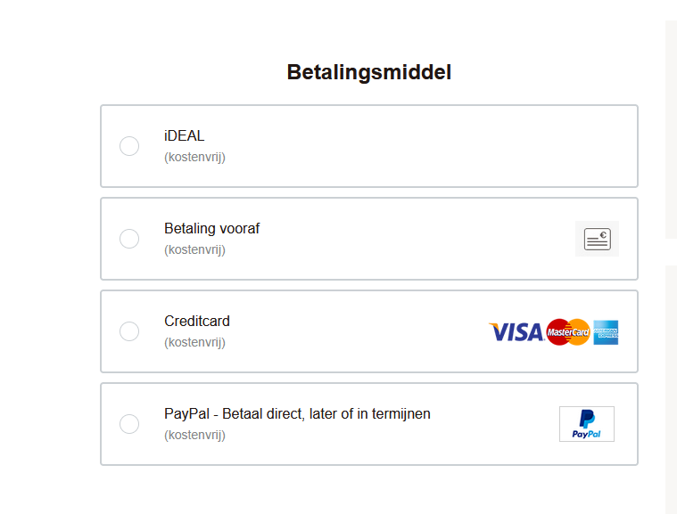Click the PayPal - Betaal direct label

click(x=297, y=414)
